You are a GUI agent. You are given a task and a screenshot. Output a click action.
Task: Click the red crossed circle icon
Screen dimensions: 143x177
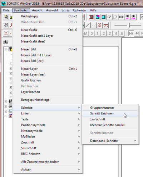pyautogui.click(x=6, y=33)
